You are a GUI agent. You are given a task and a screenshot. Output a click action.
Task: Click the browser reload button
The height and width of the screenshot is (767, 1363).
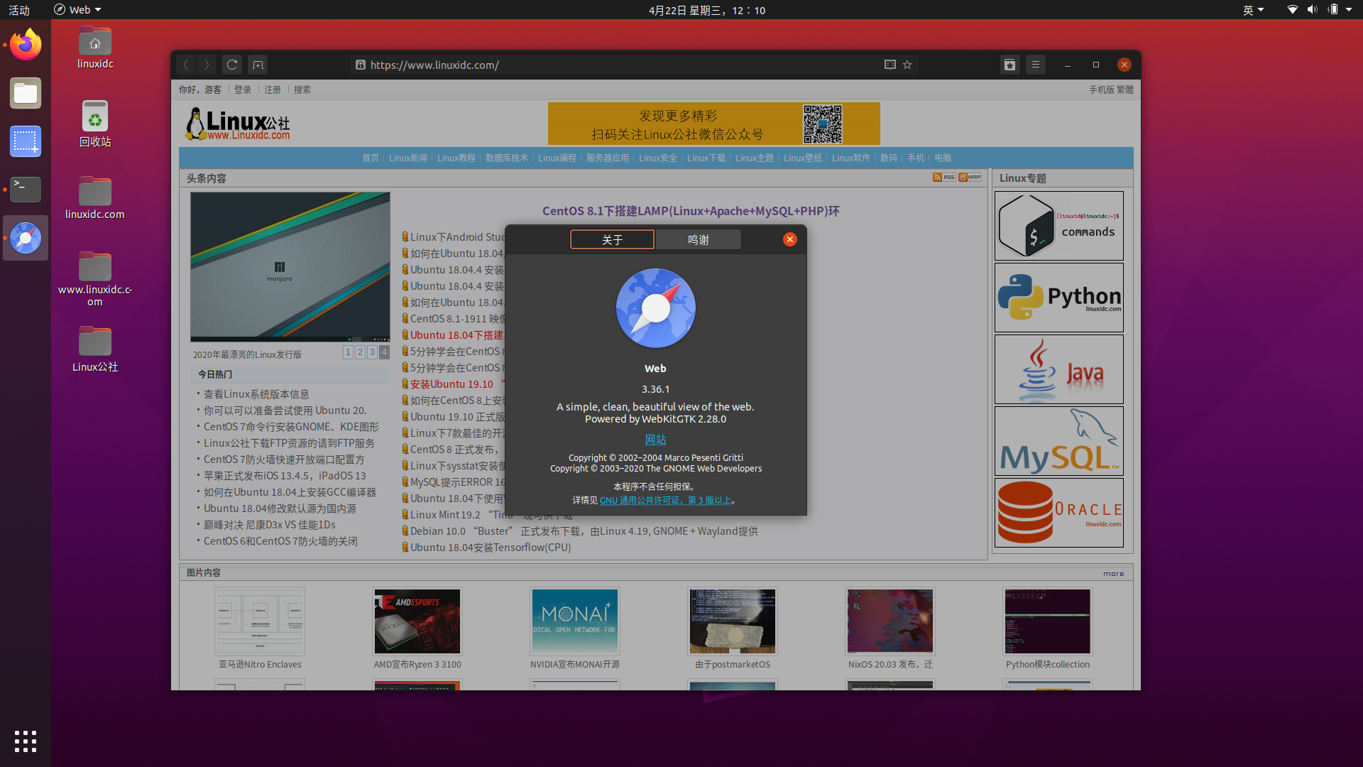point(231,65)
